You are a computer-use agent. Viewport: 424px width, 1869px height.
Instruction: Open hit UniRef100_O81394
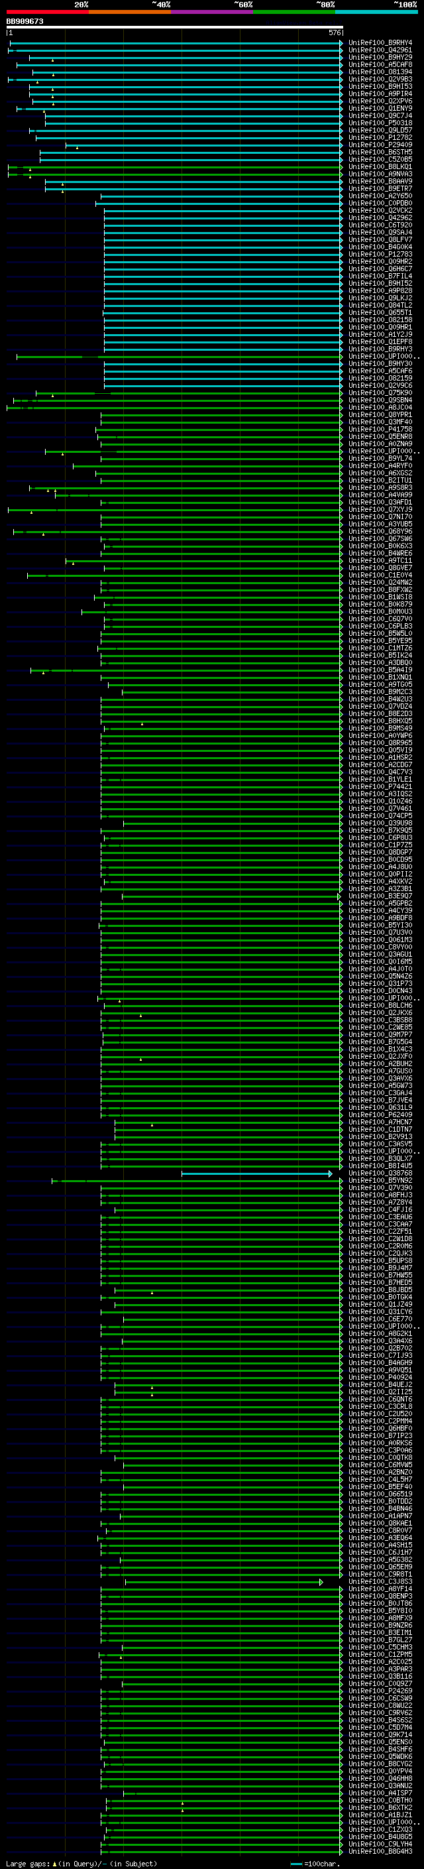coord(380,72)
